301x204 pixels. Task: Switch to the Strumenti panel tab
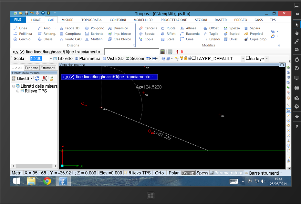[x=48, y=68]
